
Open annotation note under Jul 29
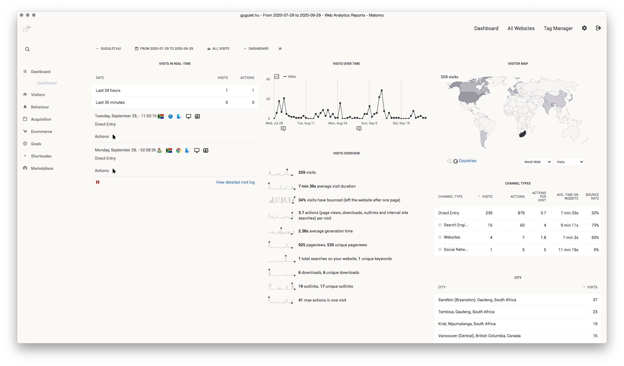click(283, 128)
